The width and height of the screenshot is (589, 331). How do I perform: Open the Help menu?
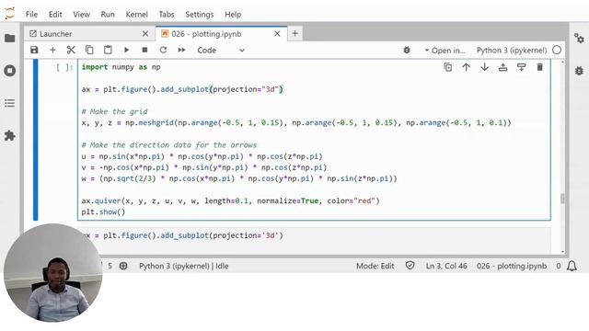233,15
